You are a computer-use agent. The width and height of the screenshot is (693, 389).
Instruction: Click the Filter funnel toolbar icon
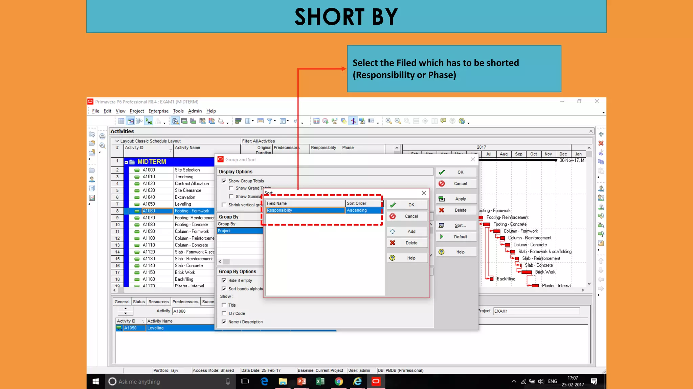pyautogui.click(x=270, y=121)
